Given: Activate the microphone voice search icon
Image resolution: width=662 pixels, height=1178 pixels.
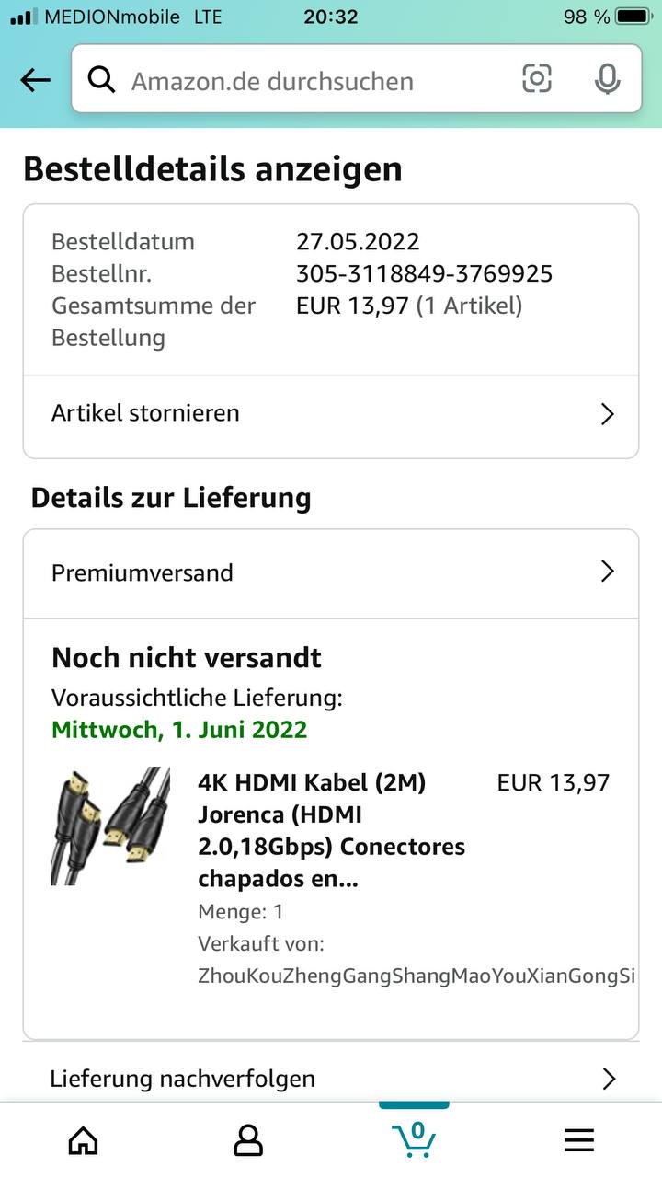Looking at the screenshot, I should pos(607,79).
